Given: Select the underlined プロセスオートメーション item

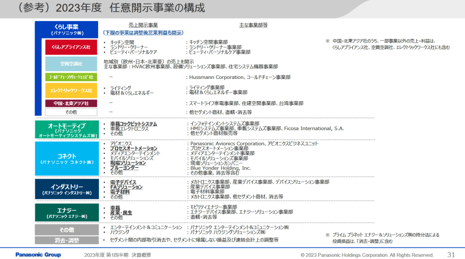Looking at the screenshot, I should click(134, 148).
